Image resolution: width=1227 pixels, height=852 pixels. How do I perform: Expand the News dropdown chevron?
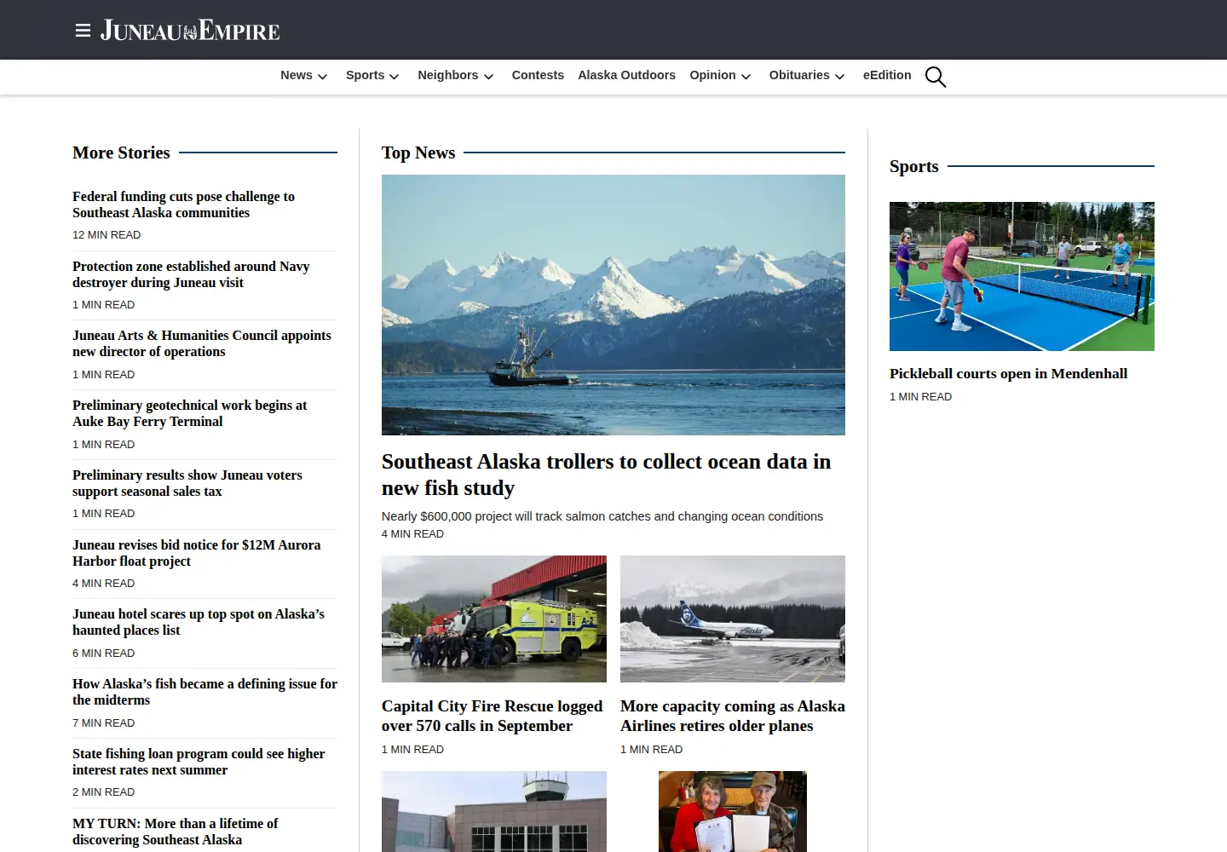[x=322, y=77]
